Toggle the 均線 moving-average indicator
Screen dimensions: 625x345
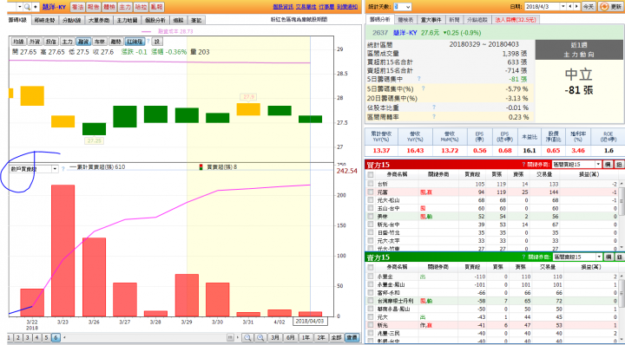point(18,42)
